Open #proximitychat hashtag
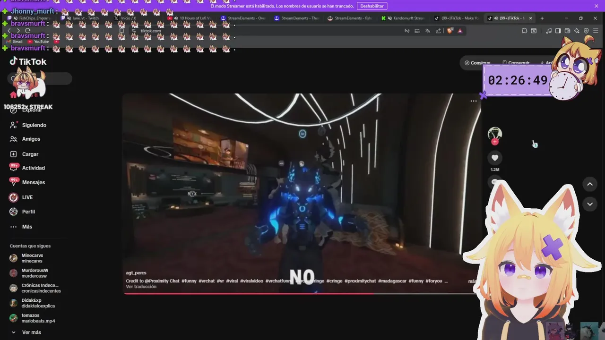 click(360, 281)
